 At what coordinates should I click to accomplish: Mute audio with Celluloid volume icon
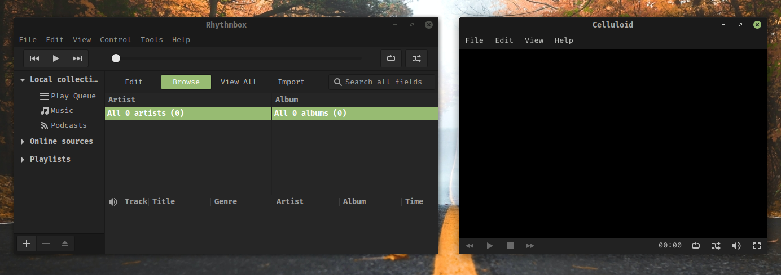coord(736,246)
